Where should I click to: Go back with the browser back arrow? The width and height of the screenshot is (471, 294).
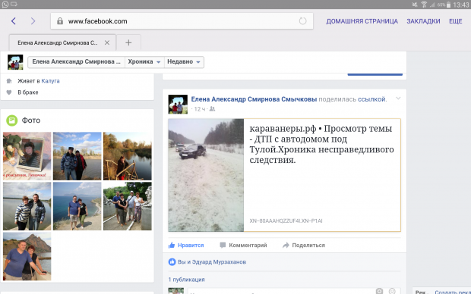tap(14, 21)
